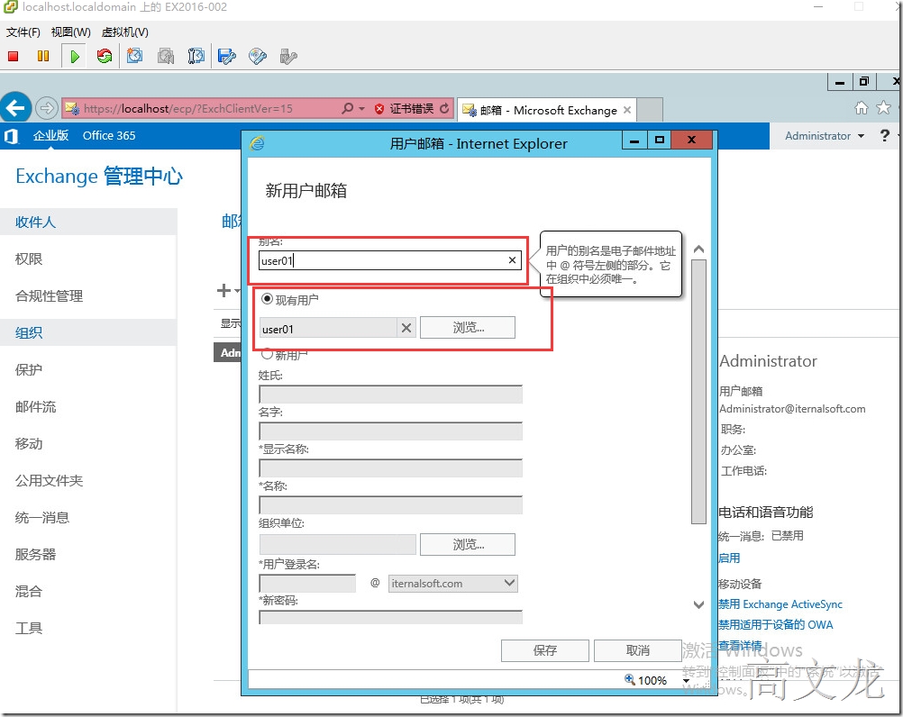
Task: Click the revert snapshot icon
Action: [x=166, y=57]
